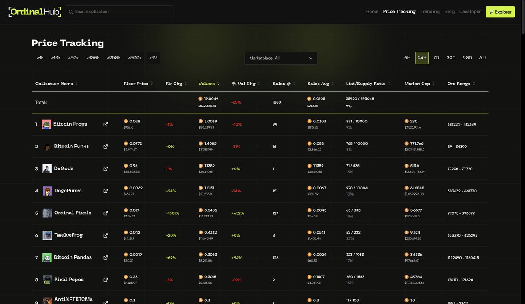The width and height of the screenshot is (525, 304).
Task: Sort by % Vol Chg column
Action: tap(246, 84)
